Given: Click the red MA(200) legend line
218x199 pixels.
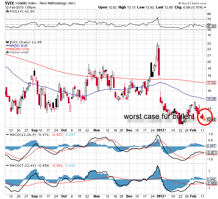Looking at the screenshot, I should click(7, 49).
